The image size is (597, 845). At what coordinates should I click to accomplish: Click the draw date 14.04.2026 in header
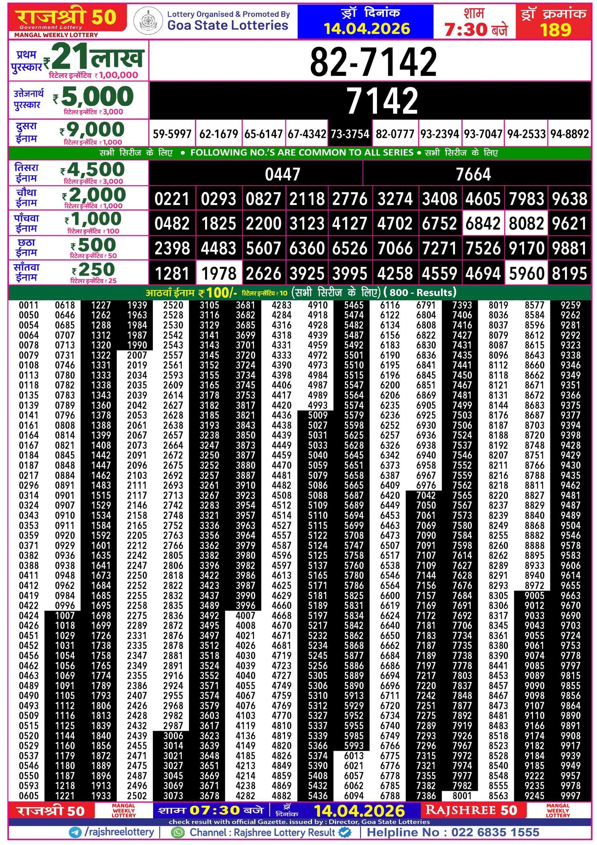(x=366, y=29)
